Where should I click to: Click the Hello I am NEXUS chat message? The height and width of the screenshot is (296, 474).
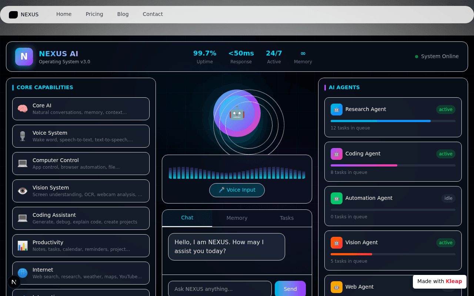227,247
